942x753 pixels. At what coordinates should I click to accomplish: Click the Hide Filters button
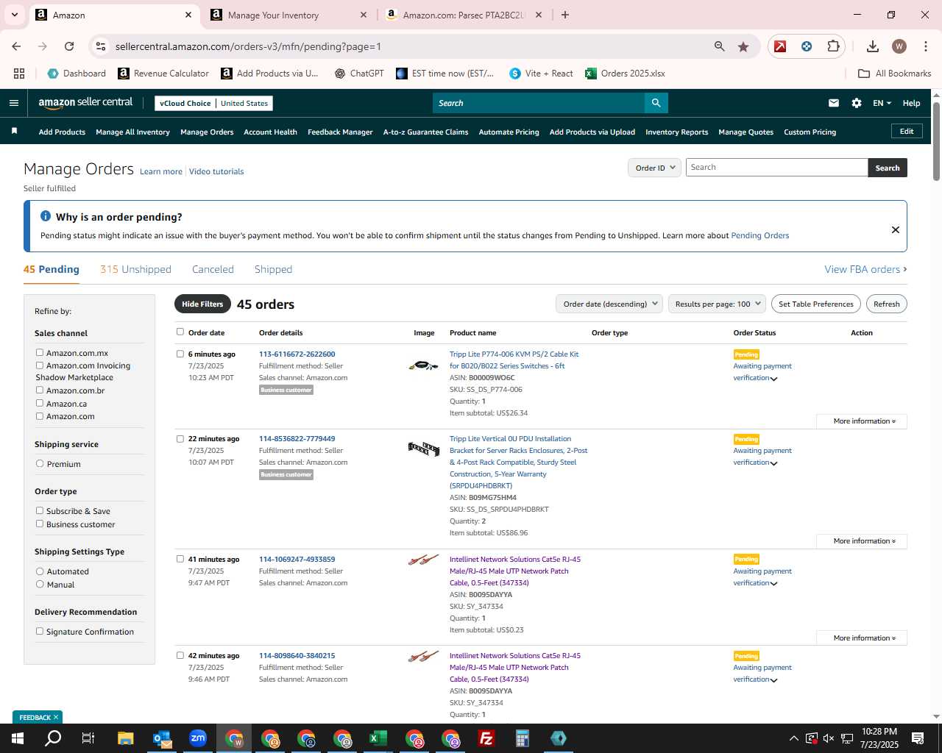[202, 304]
